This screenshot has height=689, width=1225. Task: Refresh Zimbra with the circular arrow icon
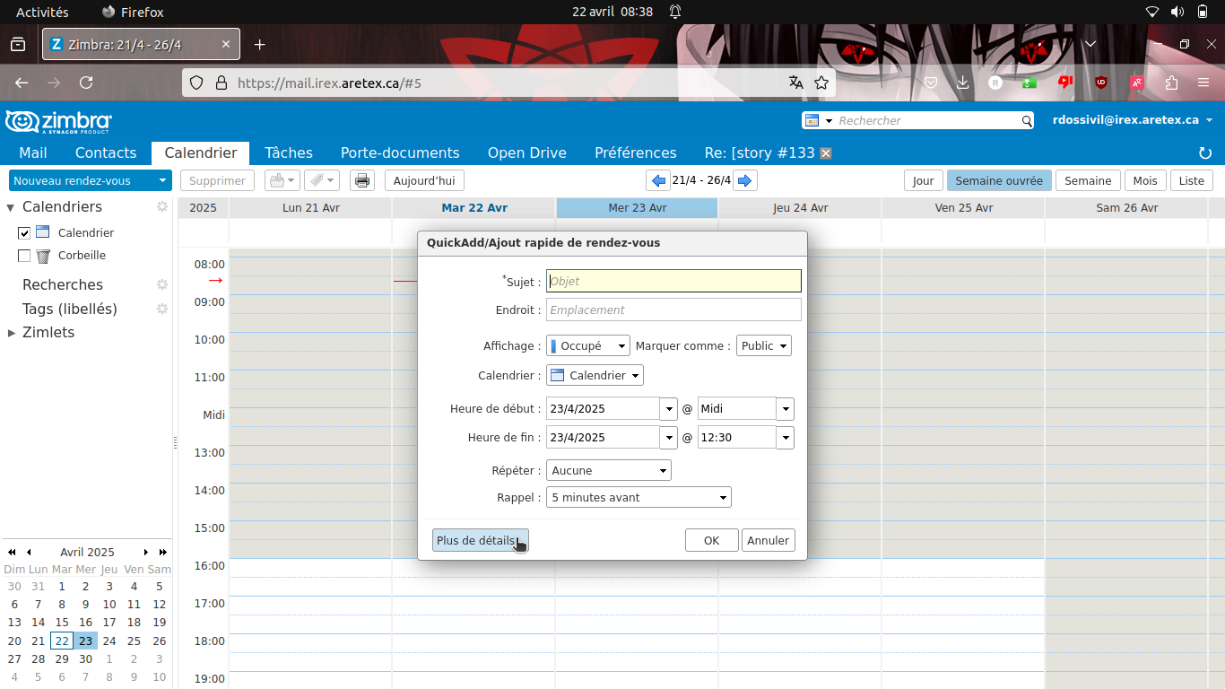tap(1205, 153)
